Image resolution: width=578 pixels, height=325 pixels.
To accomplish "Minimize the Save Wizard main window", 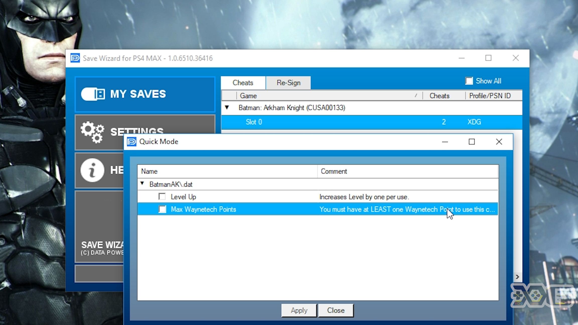I will click(x=462, y=58).
